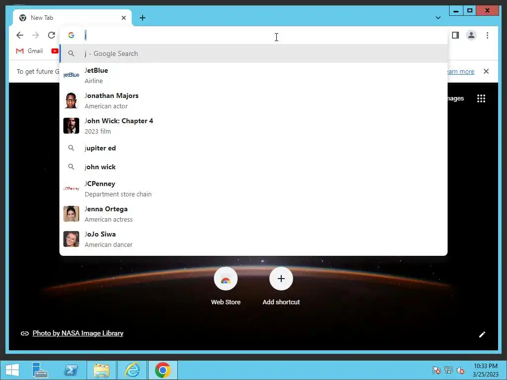Image resolution: width=507 pixels, height=380 pixels.
Task: Choose the Jenna Ortega suggestion
Action: point(253,214)
